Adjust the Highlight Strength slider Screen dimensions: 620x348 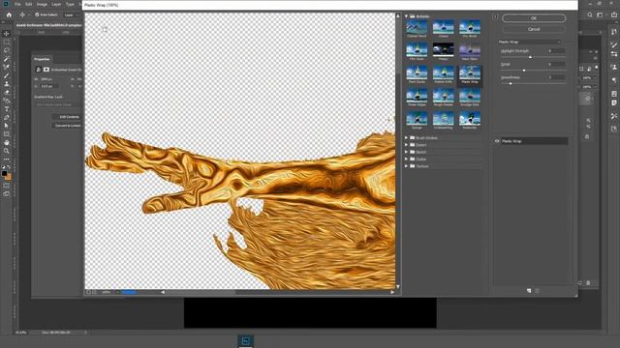coord(530,57)
